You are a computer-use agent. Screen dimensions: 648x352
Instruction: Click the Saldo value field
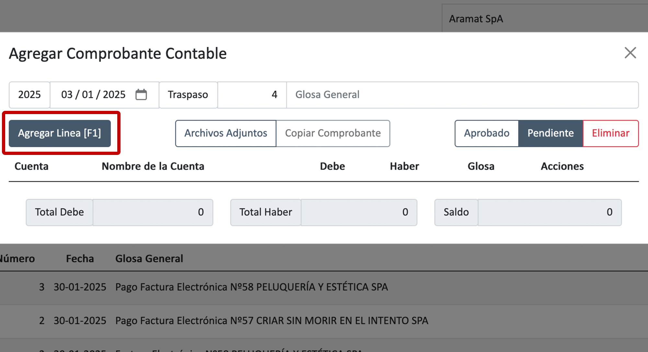[549, 212]
